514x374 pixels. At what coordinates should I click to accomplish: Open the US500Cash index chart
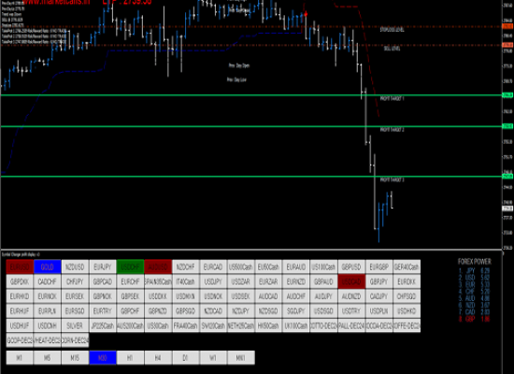pos(240,266)
